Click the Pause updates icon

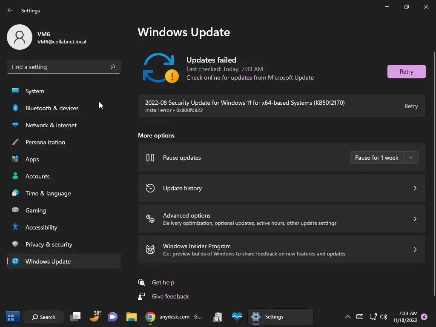coord(150,158)
